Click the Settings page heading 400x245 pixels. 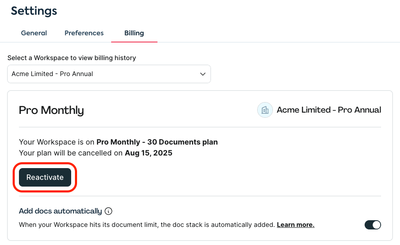click(34, 11)
